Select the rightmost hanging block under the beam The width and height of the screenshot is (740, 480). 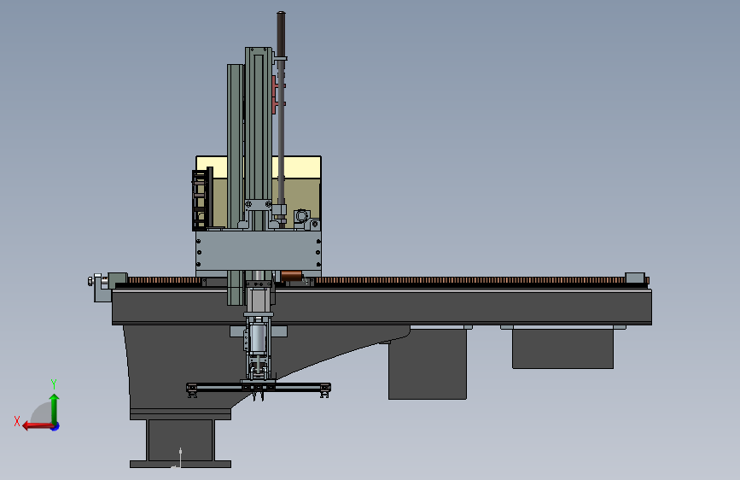click(x=562, y=348)
